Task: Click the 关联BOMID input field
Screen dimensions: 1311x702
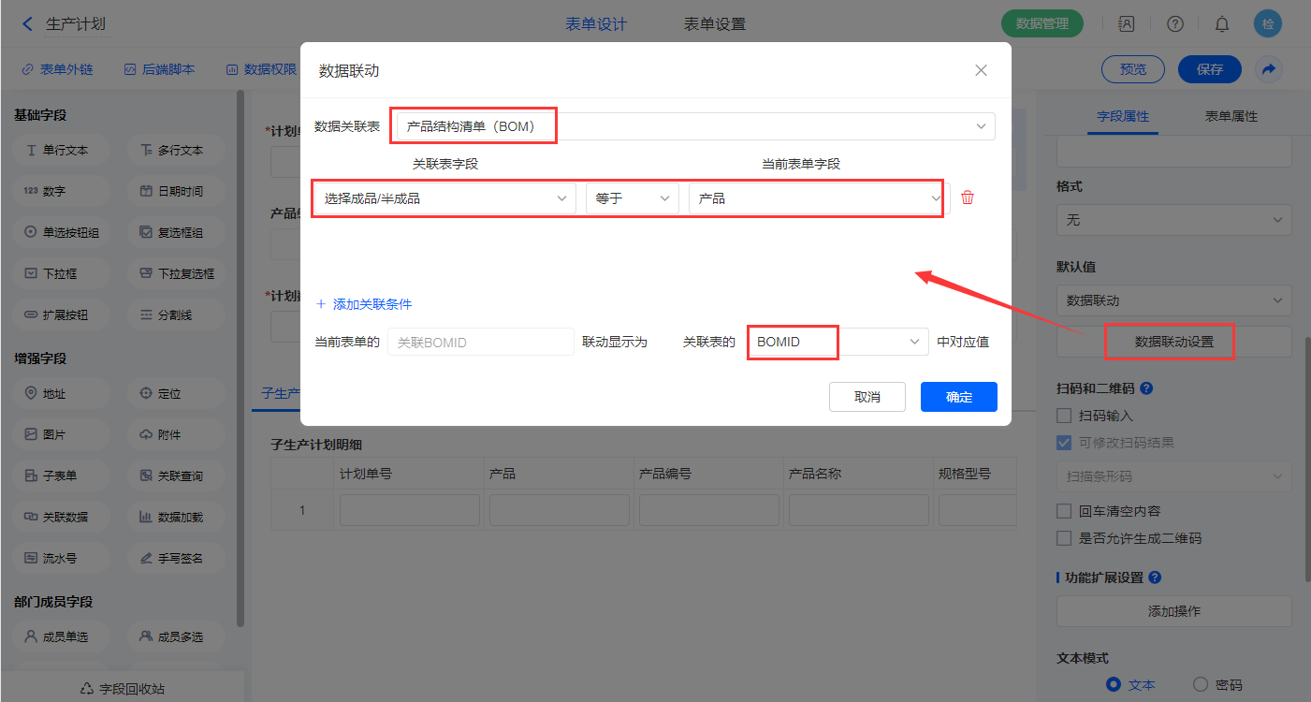Action: (480, 343)
